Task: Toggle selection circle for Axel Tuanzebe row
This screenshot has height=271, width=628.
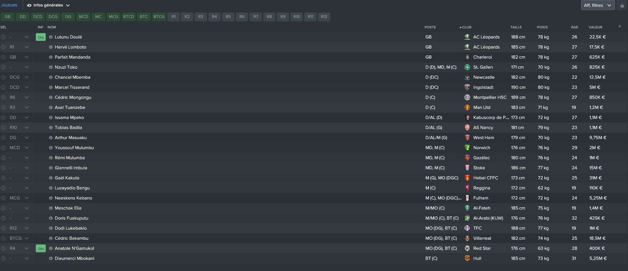Action: point(3,107)
